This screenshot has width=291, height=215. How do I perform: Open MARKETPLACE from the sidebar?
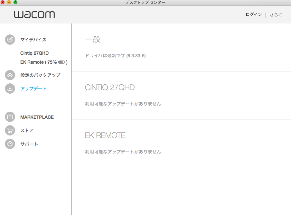click(x=37, y=117)
